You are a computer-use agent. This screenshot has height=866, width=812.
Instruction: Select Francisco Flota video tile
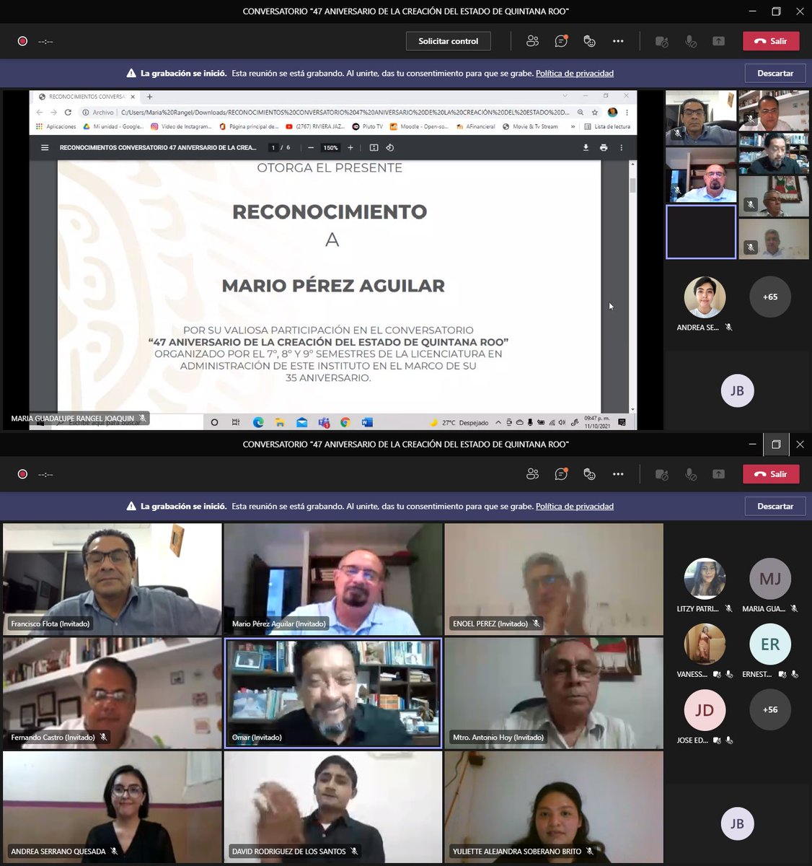tap(112, 579)
